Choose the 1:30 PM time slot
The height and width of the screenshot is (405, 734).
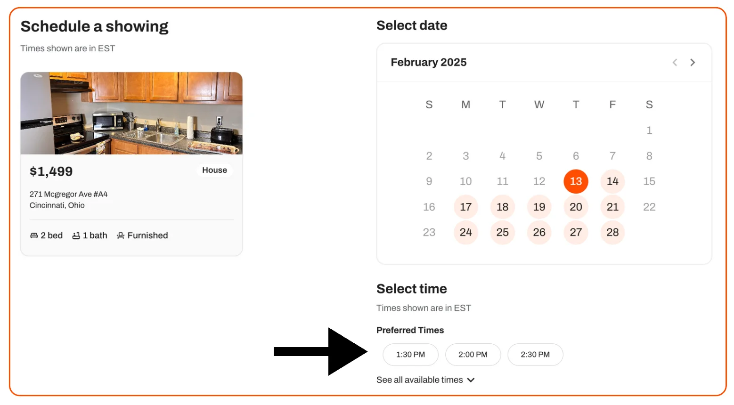[x=410, y=355]
